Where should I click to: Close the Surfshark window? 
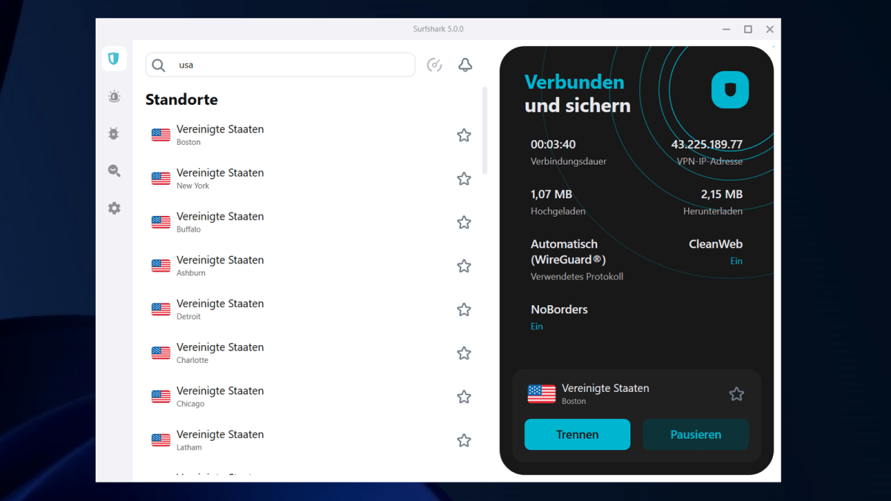(770, 29)
